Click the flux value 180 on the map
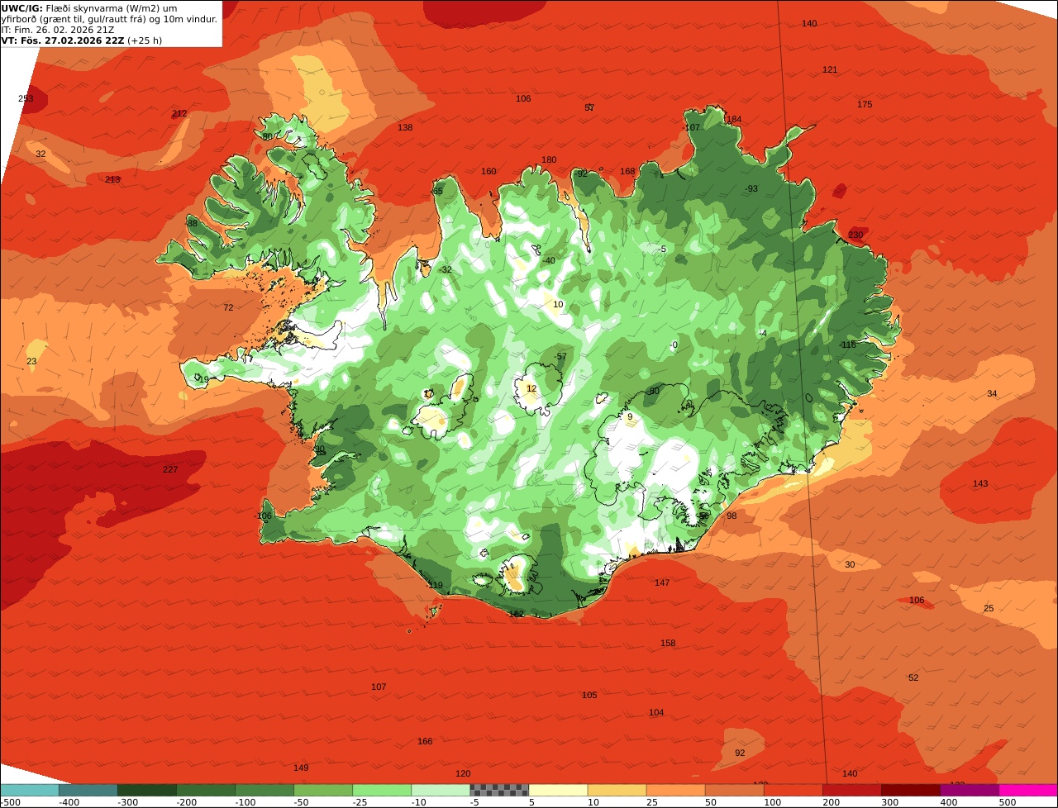This screenshot has height=808, width=1058. click(549, 159)
